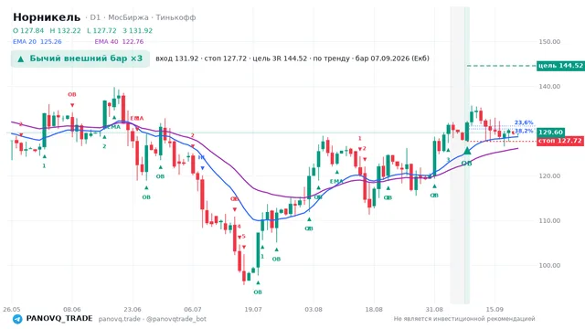Click the red стоп 127.72 price tag
Viewport: 585px width, 329px height.
560,141
